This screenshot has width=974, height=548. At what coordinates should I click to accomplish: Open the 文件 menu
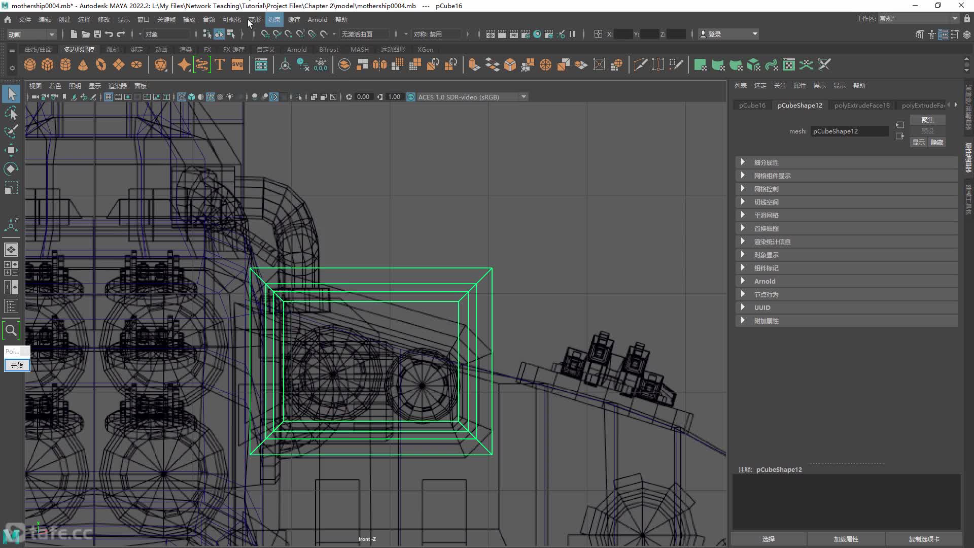[25, 19]
